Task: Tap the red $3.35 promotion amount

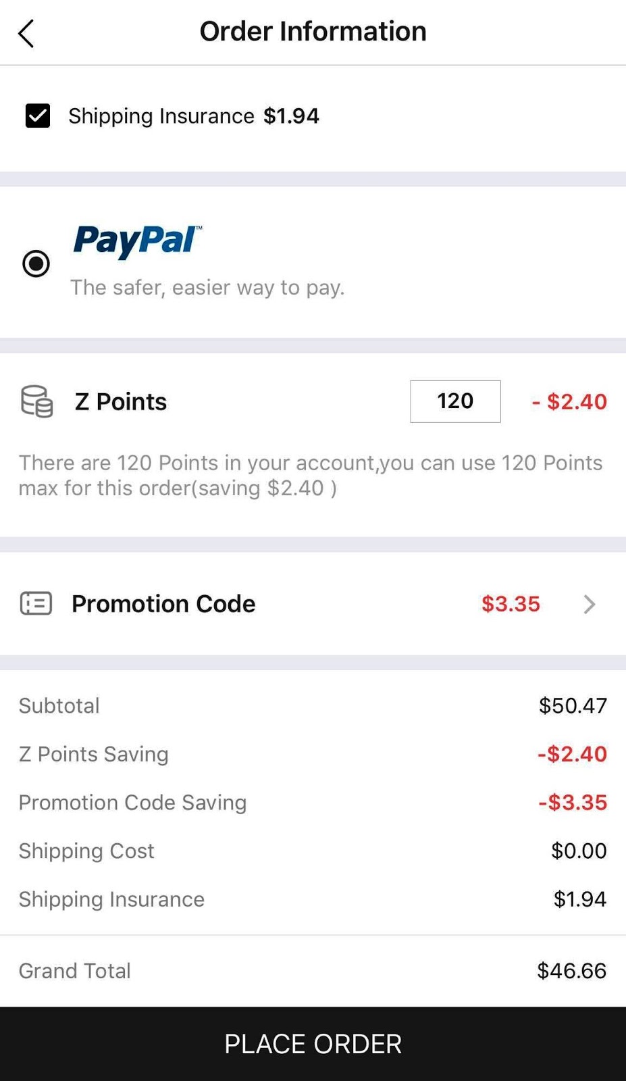Action: pyautogui.click(x=511, y=603)
